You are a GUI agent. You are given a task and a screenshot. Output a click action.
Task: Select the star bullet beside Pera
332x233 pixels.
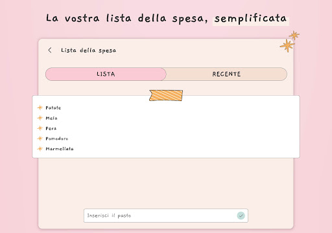(x=40, y=128)
